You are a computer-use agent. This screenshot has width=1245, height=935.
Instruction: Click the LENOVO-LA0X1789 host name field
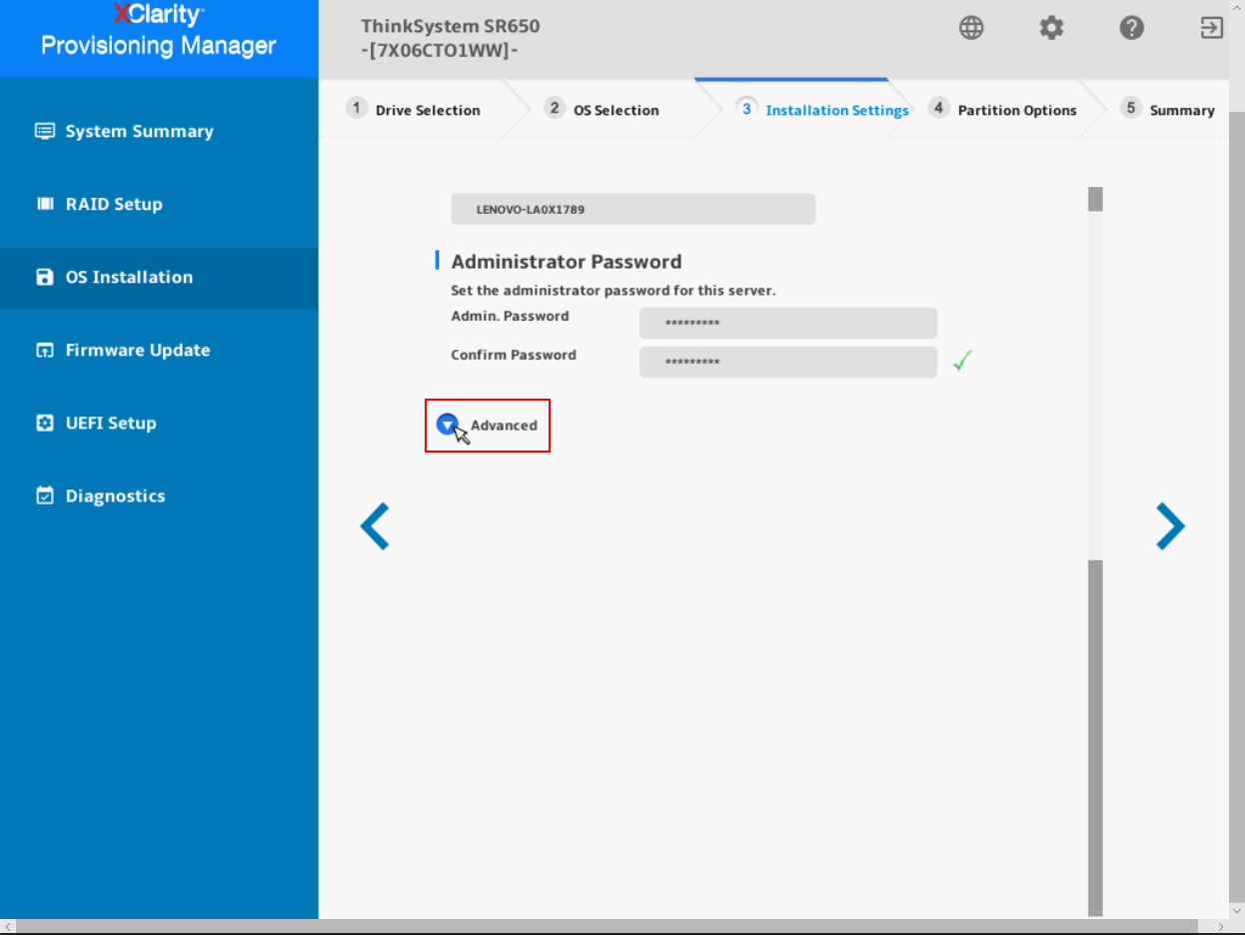tap(633, 209)
